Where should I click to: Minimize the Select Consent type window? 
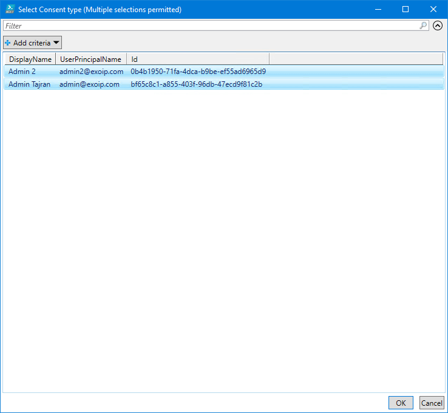tap(378, 9)
